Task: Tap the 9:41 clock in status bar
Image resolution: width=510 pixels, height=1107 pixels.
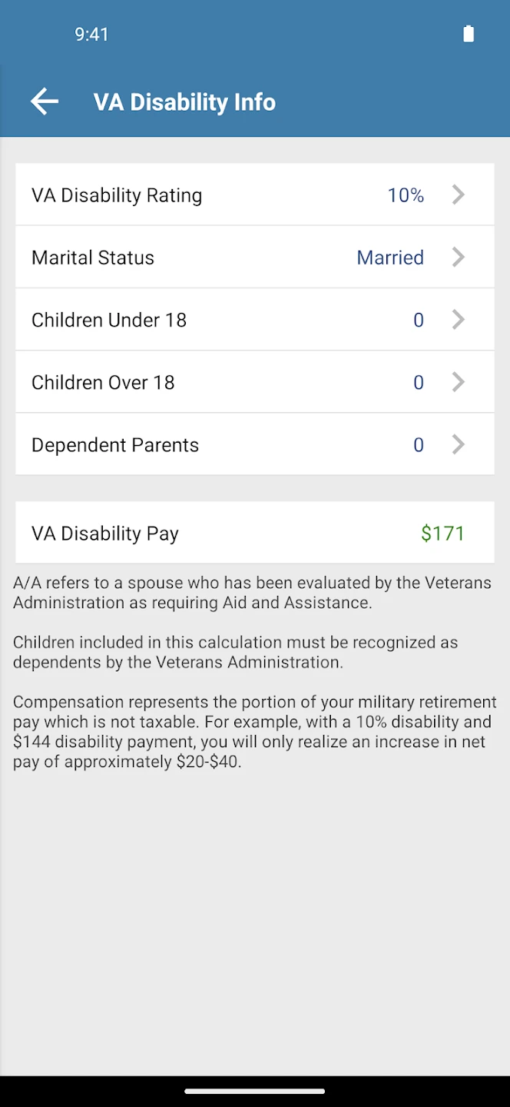Action: click(91, 34)
